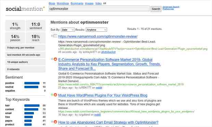The image size is (212, 127).
Task: Switch to the Microblogs search tab
Action: (63, 3)
